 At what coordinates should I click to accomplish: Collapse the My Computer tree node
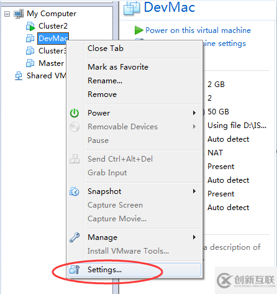coord(7,14)
